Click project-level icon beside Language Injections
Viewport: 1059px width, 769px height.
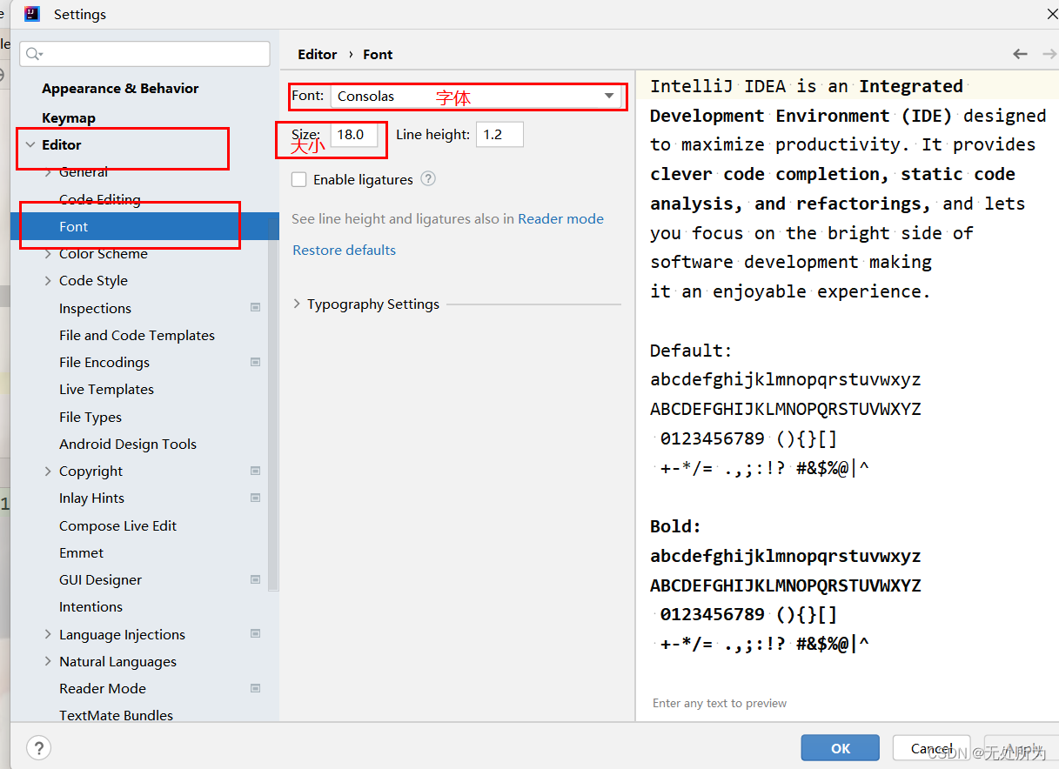pos(255,634)
